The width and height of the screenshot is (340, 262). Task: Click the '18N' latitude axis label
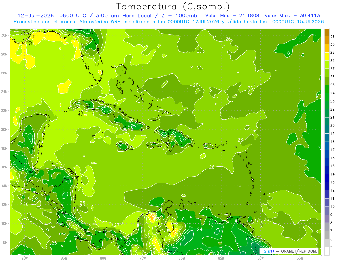5,148
